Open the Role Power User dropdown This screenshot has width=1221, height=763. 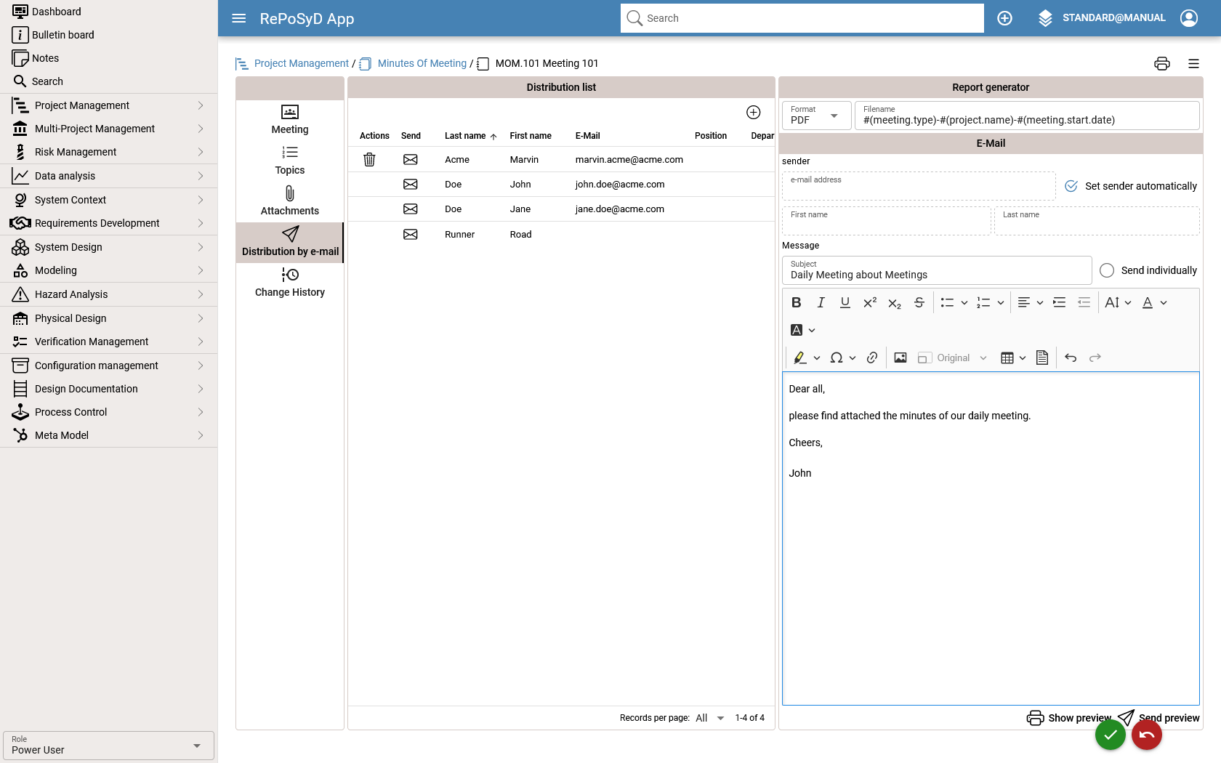[x=108, y=746]
